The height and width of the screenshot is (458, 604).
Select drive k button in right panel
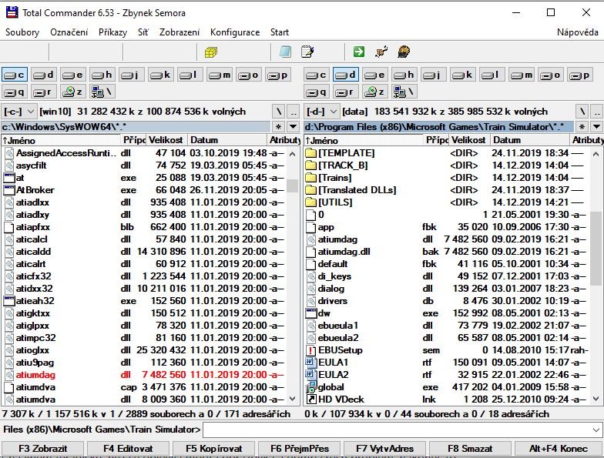[x=462, y=75]
